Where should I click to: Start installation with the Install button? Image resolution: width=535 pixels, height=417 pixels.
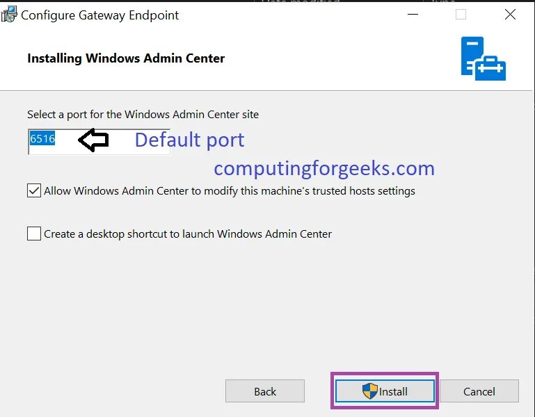click(x=385, y=391)
